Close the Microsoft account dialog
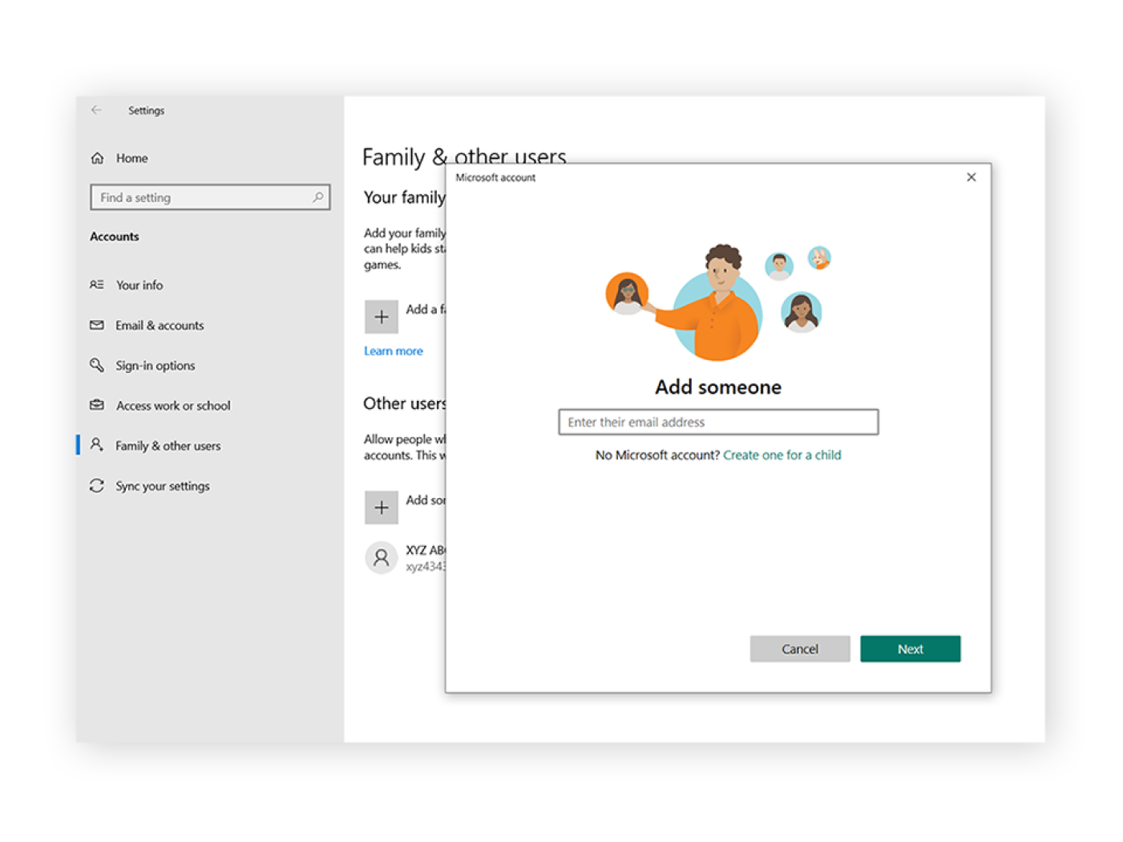 [971, 177]
